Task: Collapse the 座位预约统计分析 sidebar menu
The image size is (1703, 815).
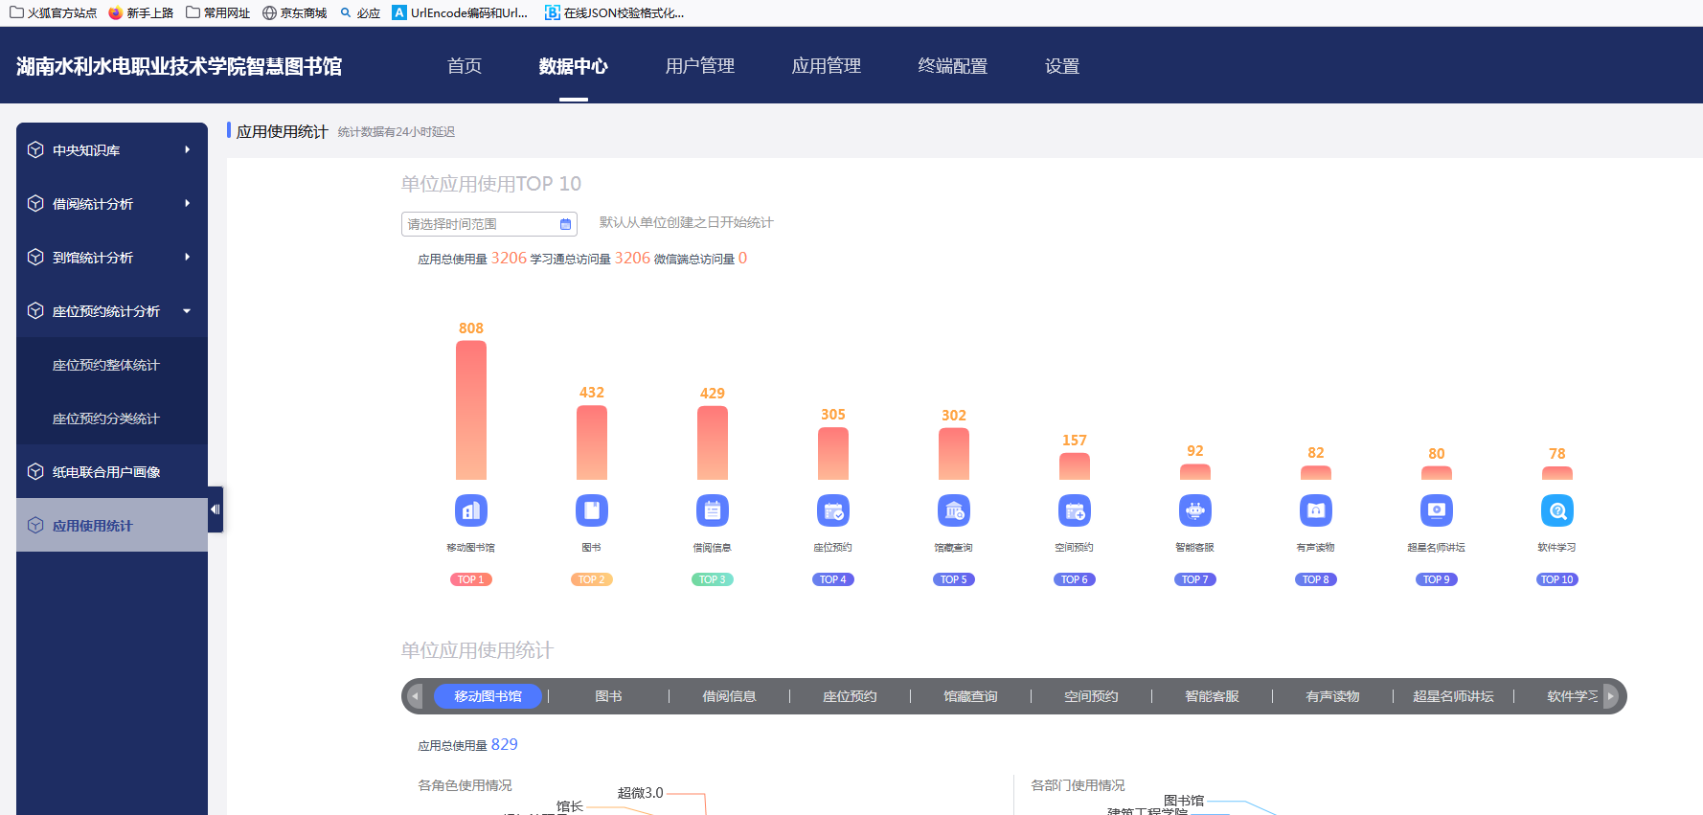Action: [x=112, y=311]
